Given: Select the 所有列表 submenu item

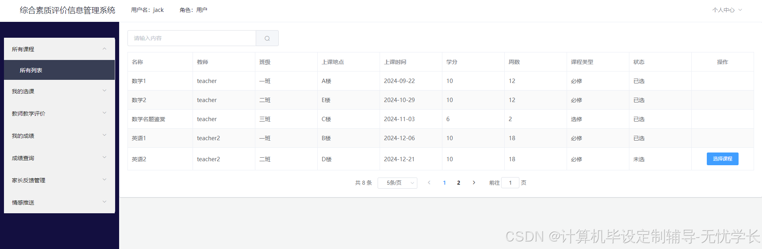Looking at the screenshot, I should point(60,70).
